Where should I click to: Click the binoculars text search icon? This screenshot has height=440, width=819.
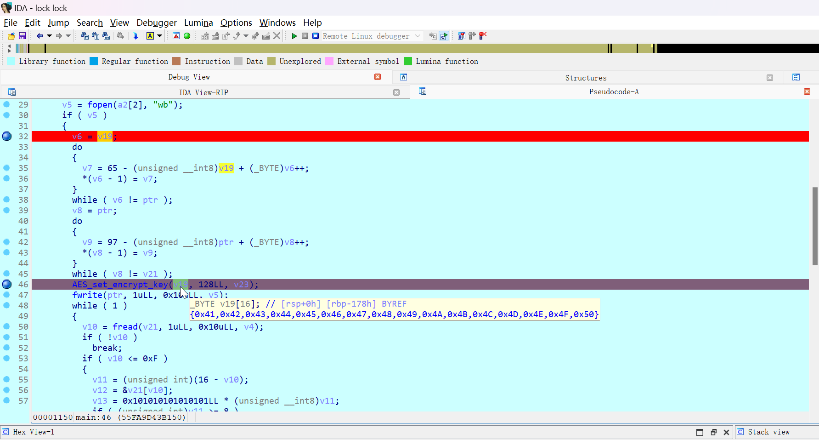click(96, 36)
